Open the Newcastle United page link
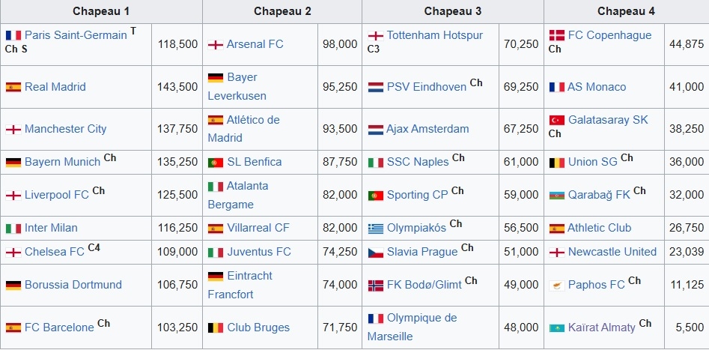The image size is (709, 350). (612, 252)
